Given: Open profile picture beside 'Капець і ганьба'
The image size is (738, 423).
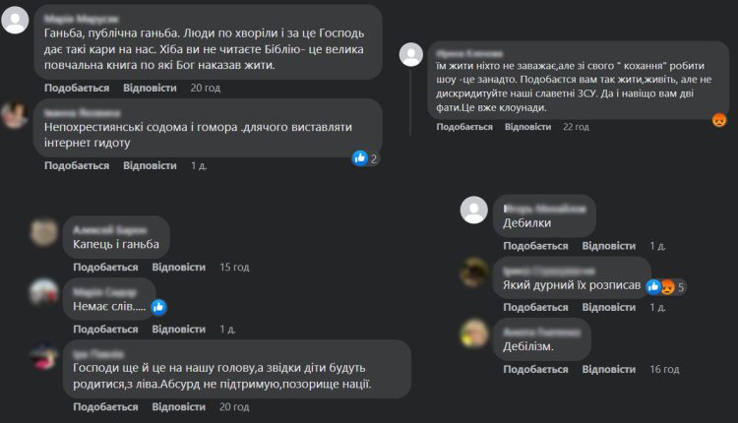Looking at the screenshot, I should pyautogui.click(x=43, y=232).
